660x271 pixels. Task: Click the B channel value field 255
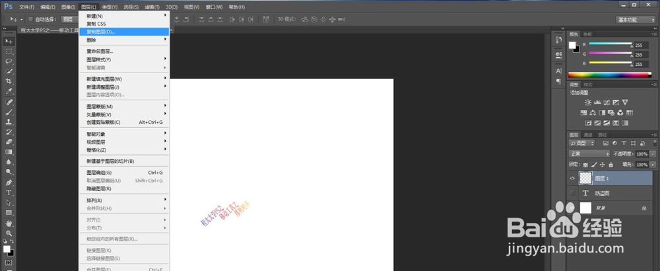641,65
